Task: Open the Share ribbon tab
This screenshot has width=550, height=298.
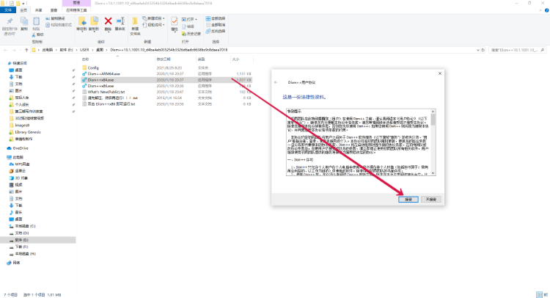Action: (x=38, y=8)
